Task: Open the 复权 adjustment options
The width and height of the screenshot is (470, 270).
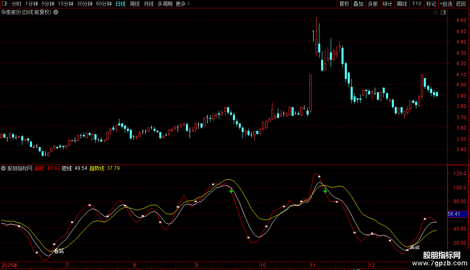Action: click(x=344, y=4)
